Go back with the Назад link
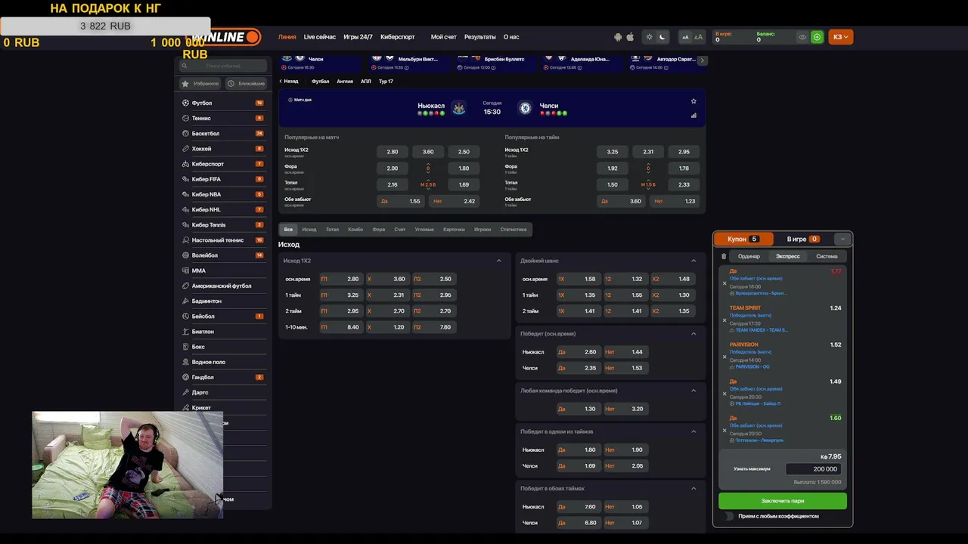The width and height of the screenshot is (968, 544). pos(289,81)
